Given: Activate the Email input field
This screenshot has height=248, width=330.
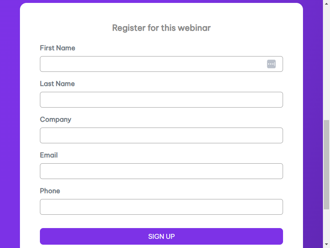Looking at the screenshot, I should tap(161, 171).
